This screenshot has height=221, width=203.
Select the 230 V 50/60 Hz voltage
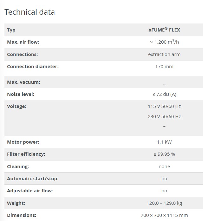click(x=164, y=117)
